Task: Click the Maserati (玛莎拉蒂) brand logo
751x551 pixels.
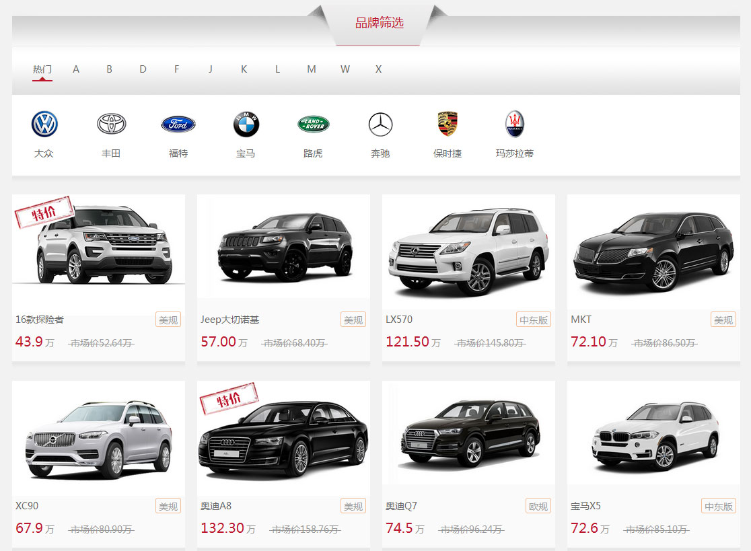Action: point(515,124)
